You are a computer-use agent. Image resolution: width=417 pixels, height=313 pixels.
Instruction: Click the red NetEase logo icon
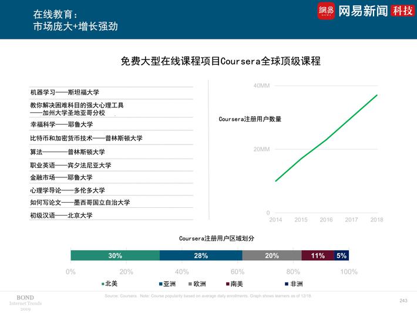click(x=326, y=10)
